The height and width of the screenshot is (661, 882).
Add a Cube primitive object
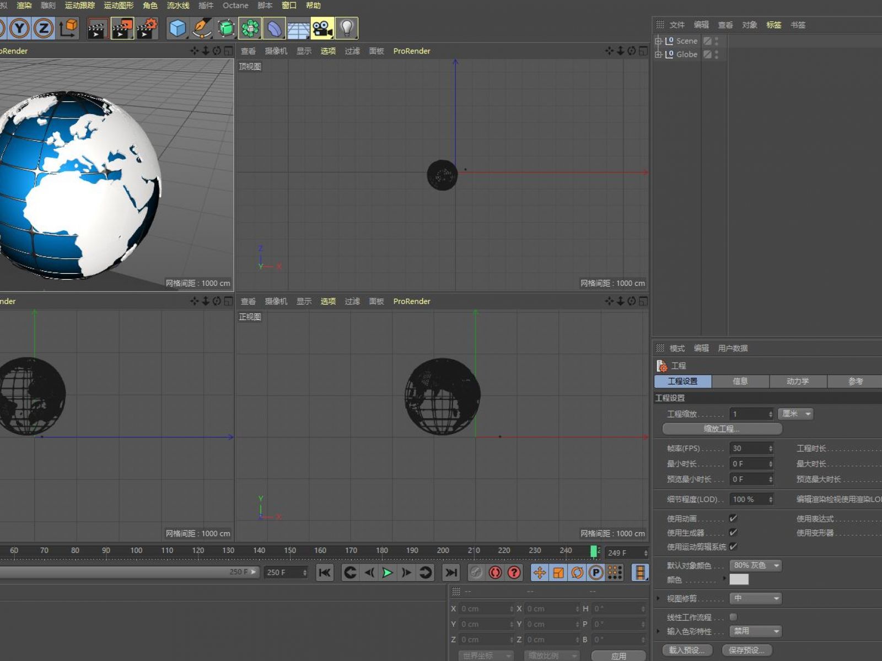[178, 28]
